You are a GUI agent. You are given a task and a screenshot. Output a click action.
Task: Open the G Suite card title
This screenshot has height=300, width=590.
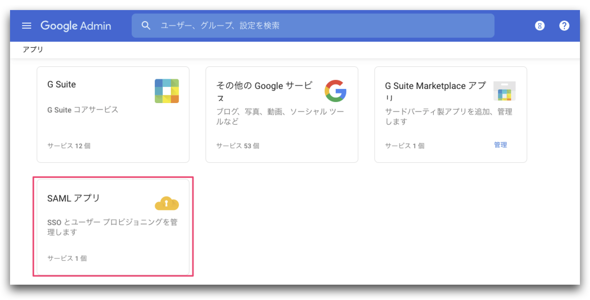point(62,84)
